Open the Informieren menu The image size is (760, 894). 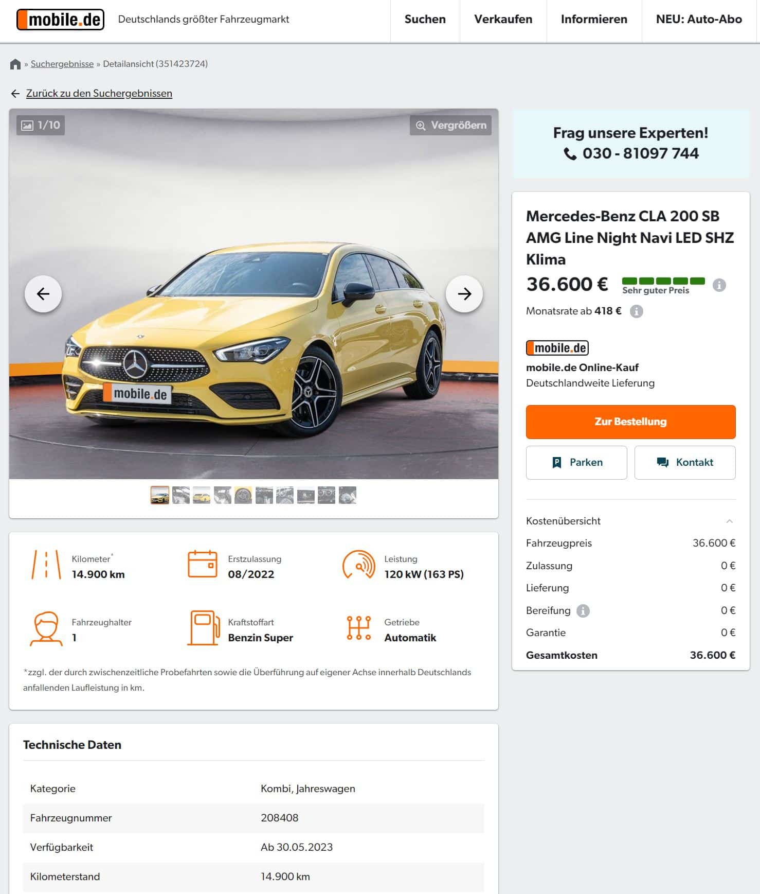click(594, 20)
